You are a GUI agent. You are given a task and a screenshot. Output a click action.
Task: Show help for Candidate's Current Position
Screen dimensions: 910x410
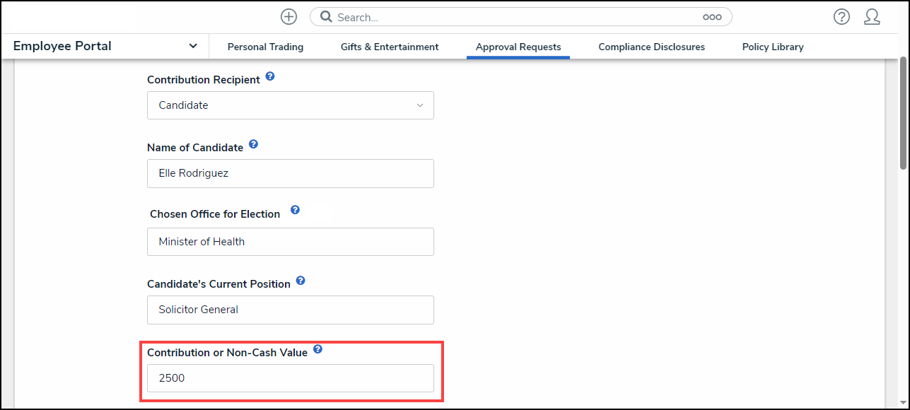pos(301,281)
